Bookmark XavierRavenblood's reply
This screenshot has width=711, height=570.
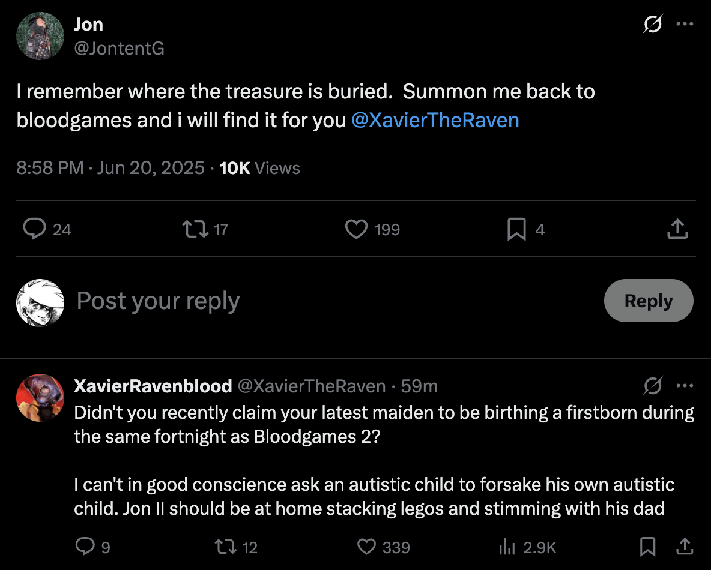click(647, 547)
